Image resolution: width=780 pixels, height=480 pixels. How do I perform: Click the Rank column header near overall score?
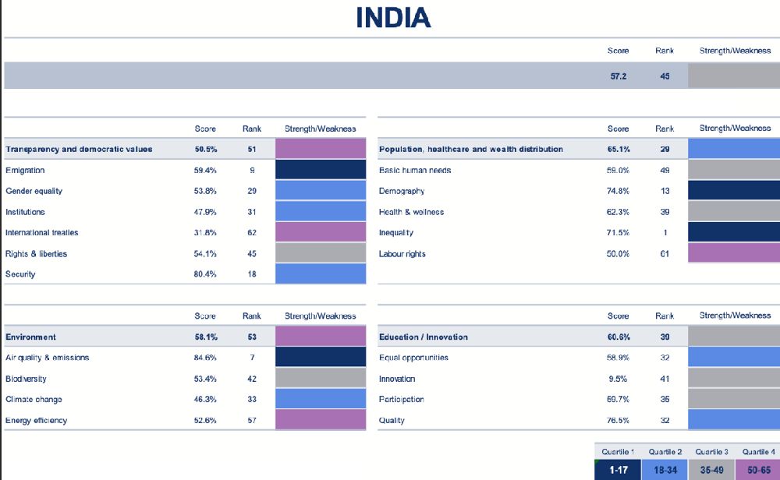[x=664, y=51]
